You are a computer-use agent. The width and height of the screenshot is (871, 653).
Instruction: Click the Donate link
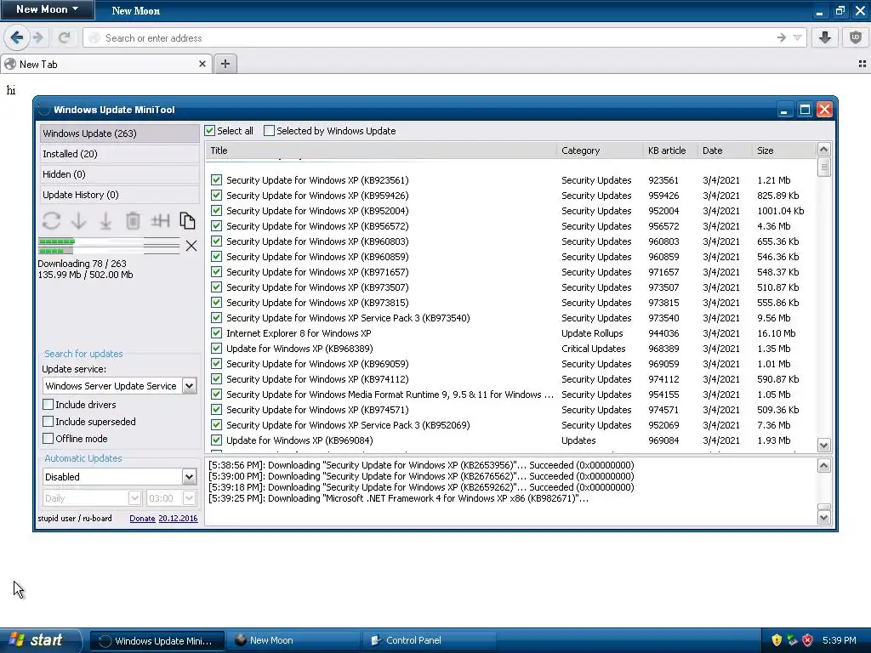tap(142, 518)
